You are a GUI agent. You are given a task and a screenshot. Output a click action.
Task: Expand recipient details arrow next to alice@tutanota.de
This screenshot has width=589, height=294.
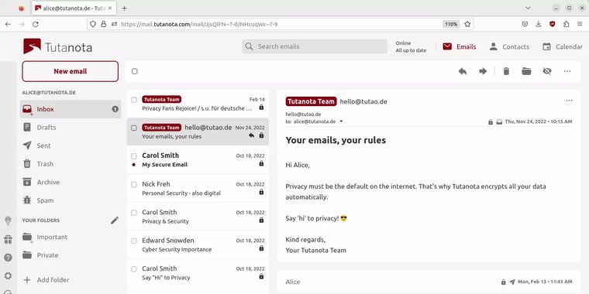(x=341, y=121)
